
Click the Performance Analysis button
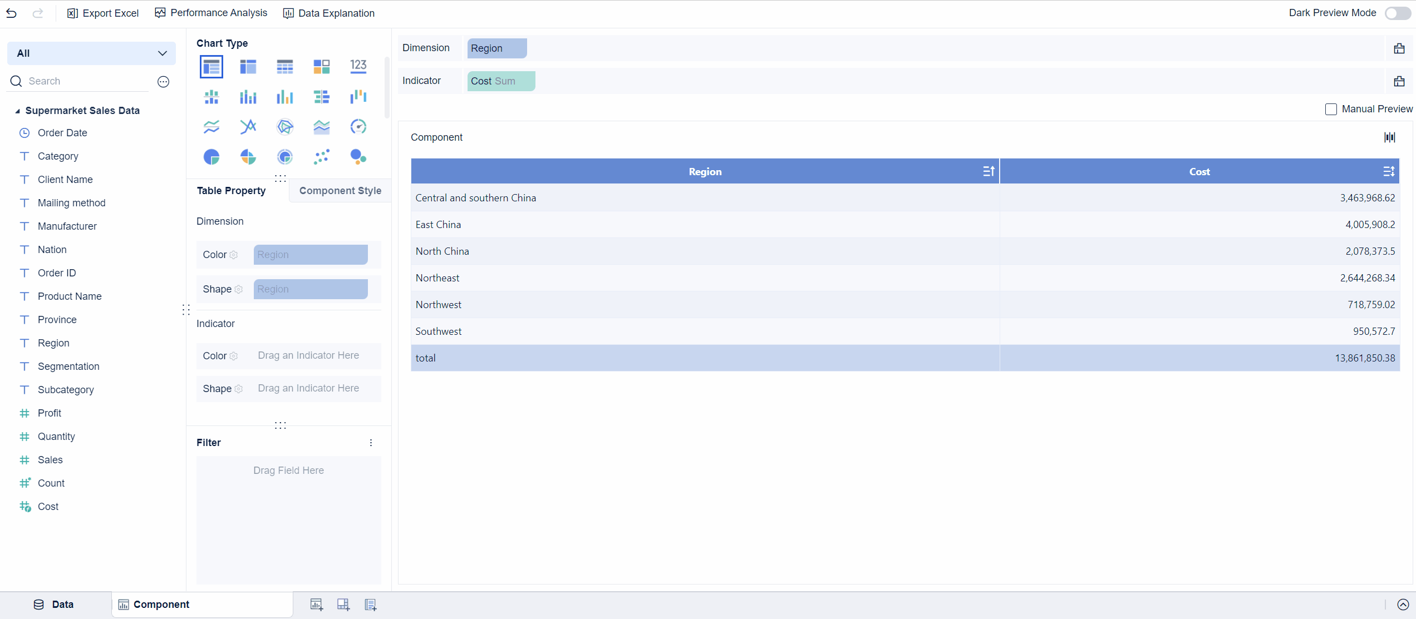pos(210,12)
